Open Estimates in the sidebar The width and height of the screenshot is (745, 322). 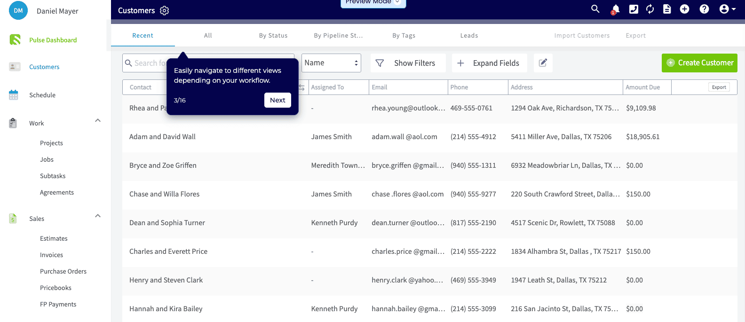point(54,238)
